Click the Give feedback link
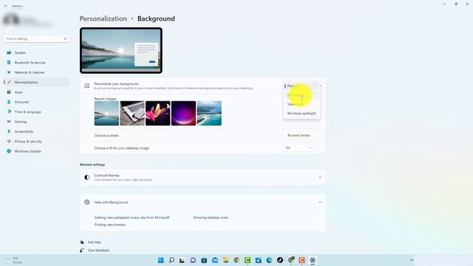This screenshot has height=266, width=473. click(x=98, y=250)
